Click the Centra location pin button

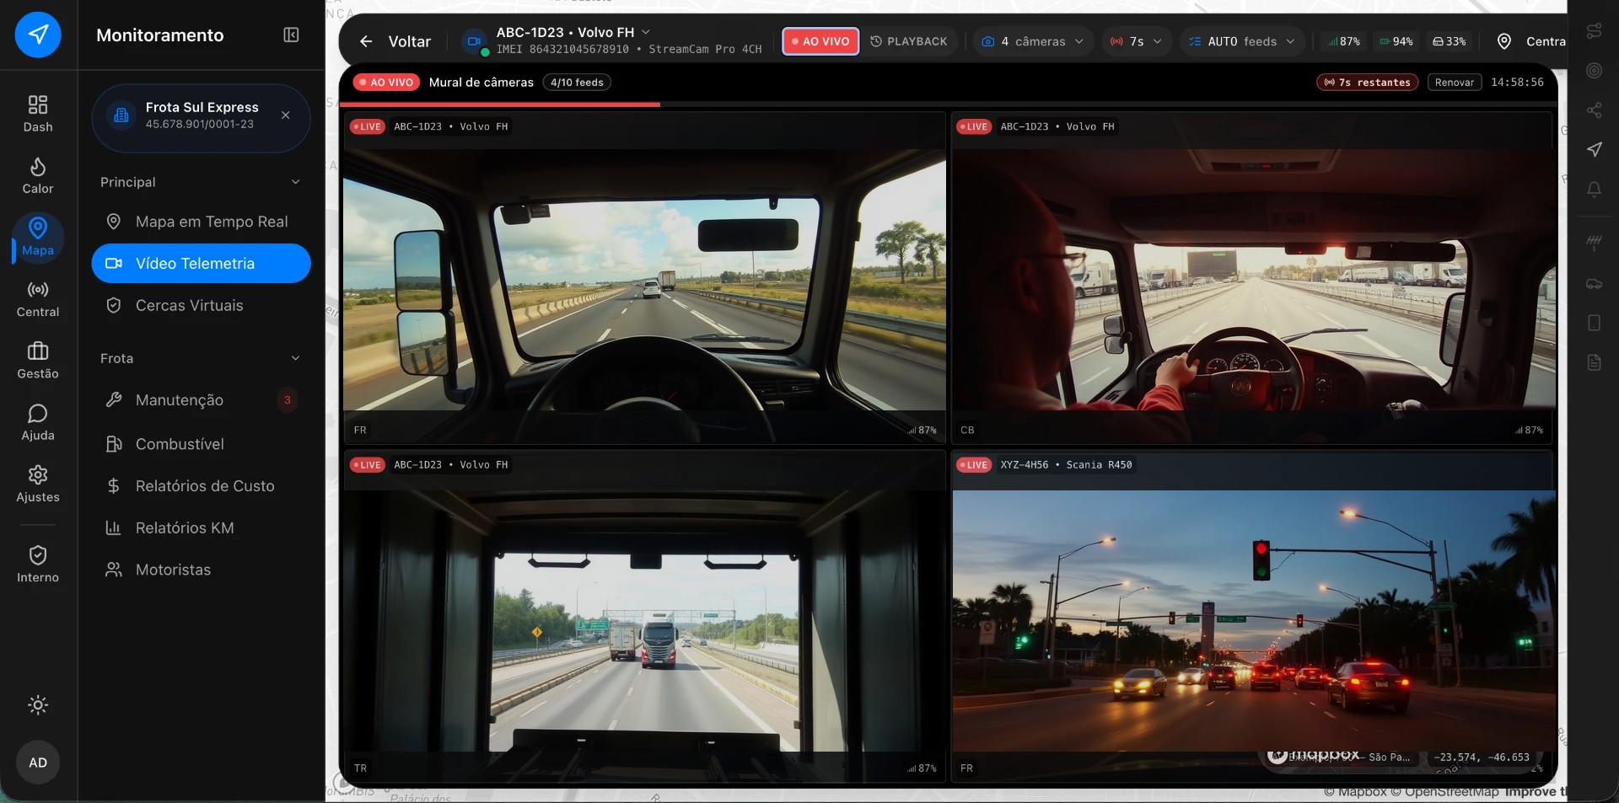point(1530,41)
